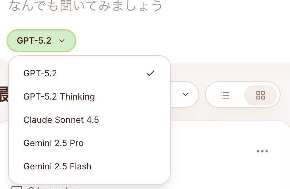Focus the なんでも聞いてみましょう prompt field
This screenshot has width=290, height=189.
(85, 6)
